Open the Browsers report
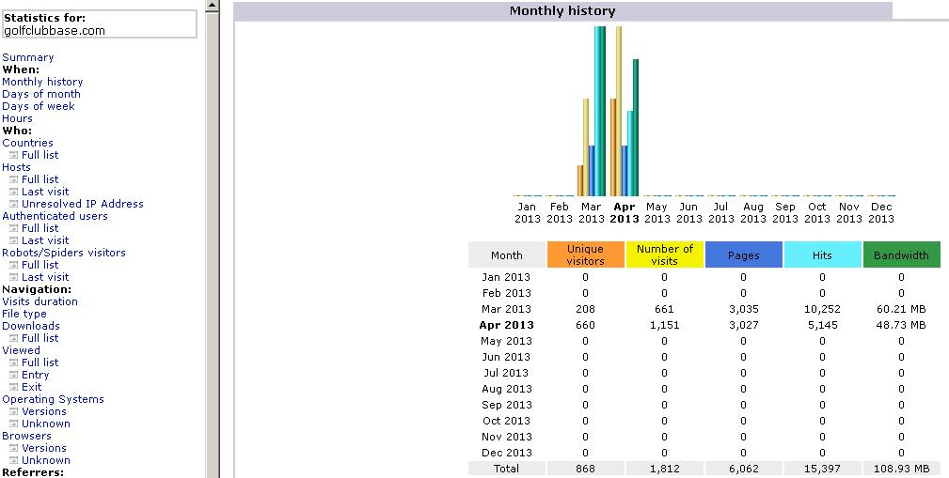 click(x=26, y=436)
